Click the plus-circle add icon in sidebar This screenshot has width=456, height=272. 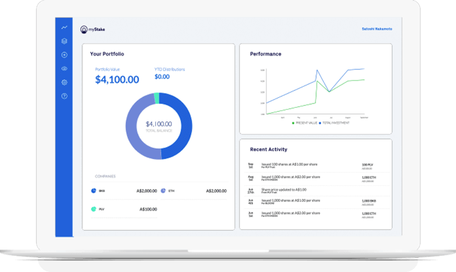pyautogui.click(x=64, y=55)
